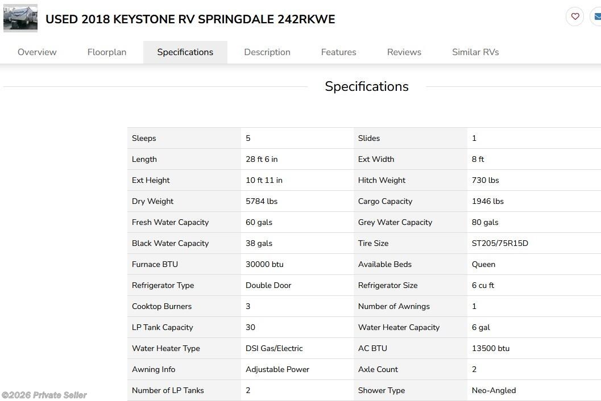Image resolution: width=601 pixels, height=401 pixels.
Task: Click the Refrigerator Type Double Door cell
Action: point(268,285)
